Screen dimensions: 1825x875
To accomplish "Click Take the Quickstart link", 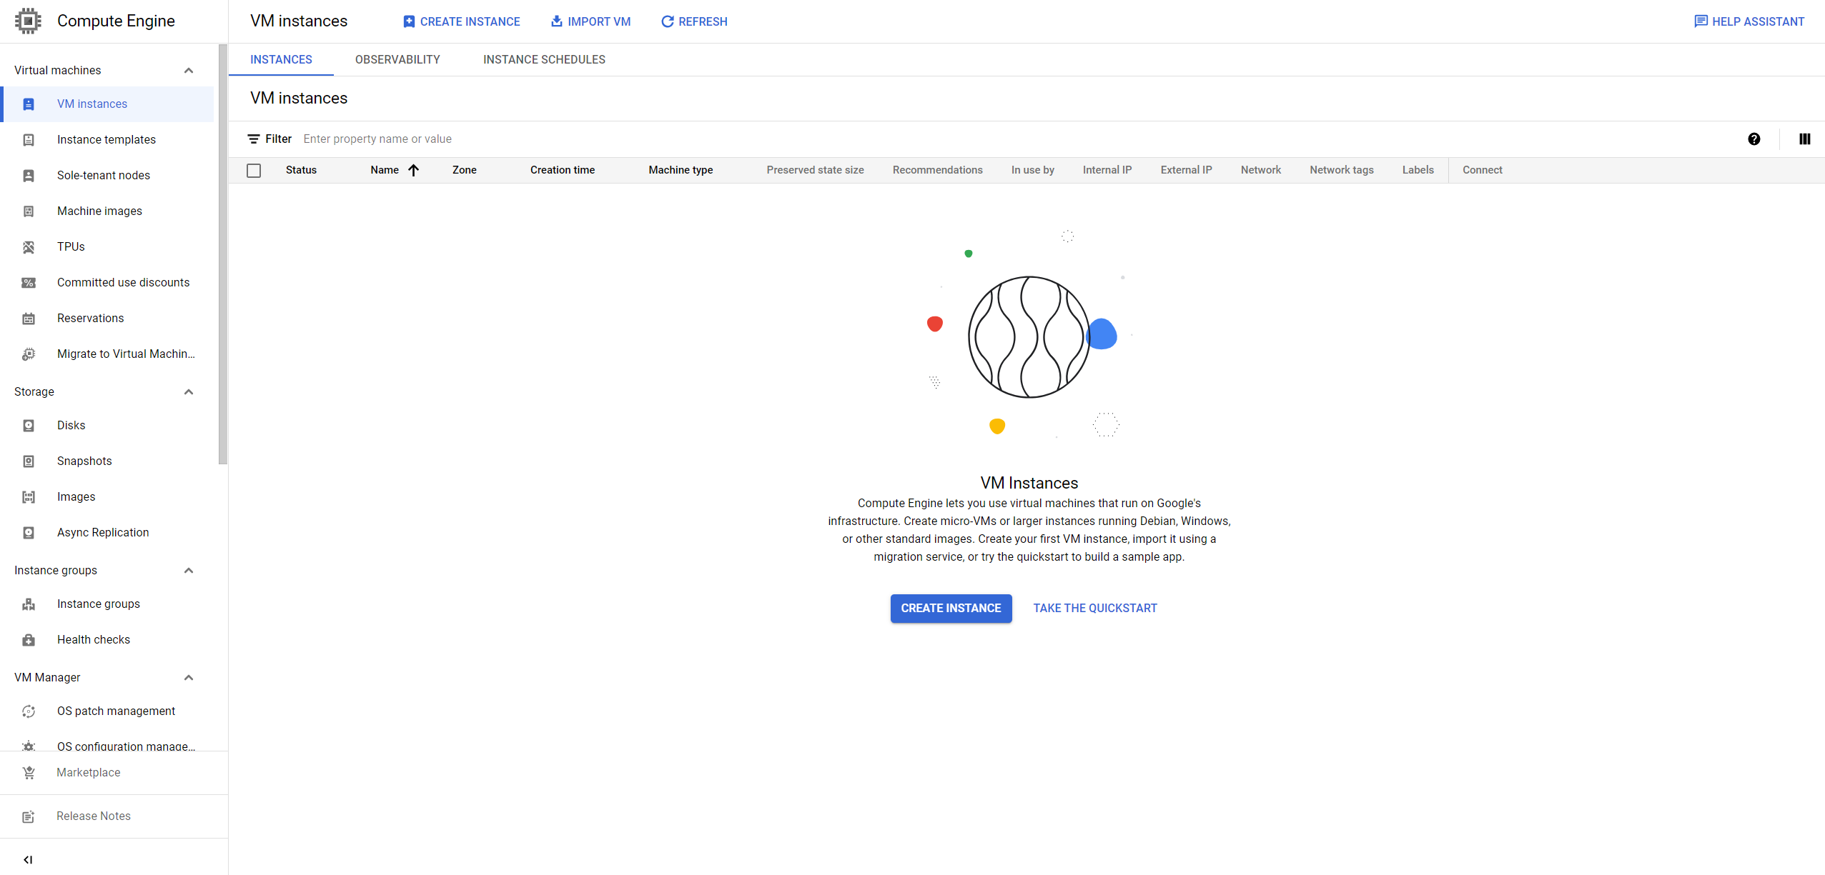I will (x=1094, y=609).
